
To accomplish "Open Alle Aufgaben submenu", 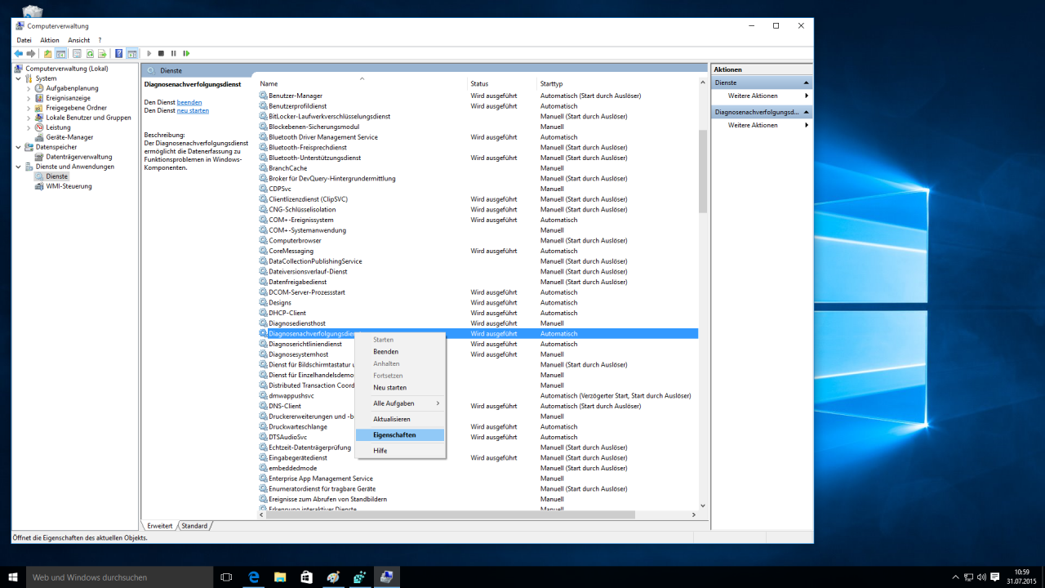I will (x=400, y=403).
